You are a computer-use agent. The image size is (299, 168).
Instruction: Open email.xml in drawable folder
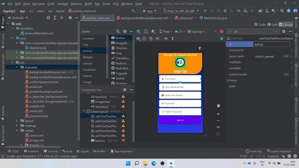pos(36,87)
